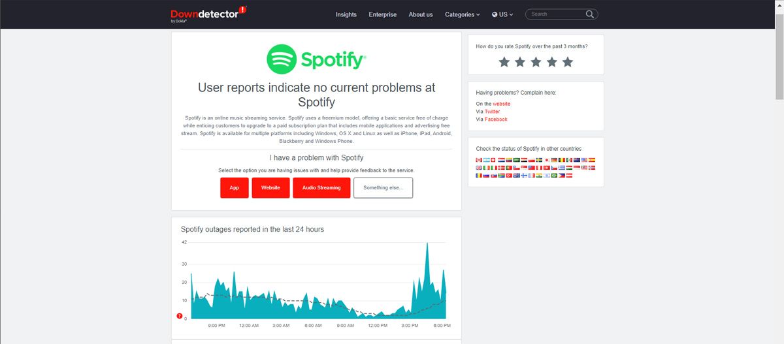The width and height of the screenshot is (784, 344).
Task: Select the Japan flag
Action: click(547, 160)
